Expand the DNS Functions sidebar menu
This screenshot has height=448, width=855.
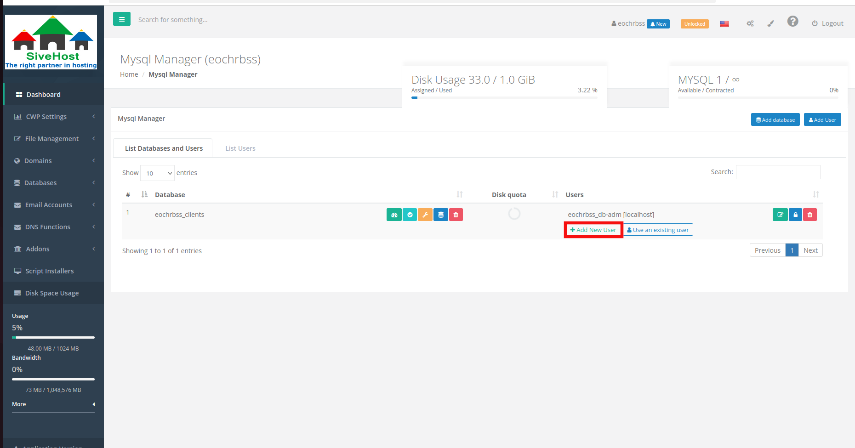click(x=53, y=227)
